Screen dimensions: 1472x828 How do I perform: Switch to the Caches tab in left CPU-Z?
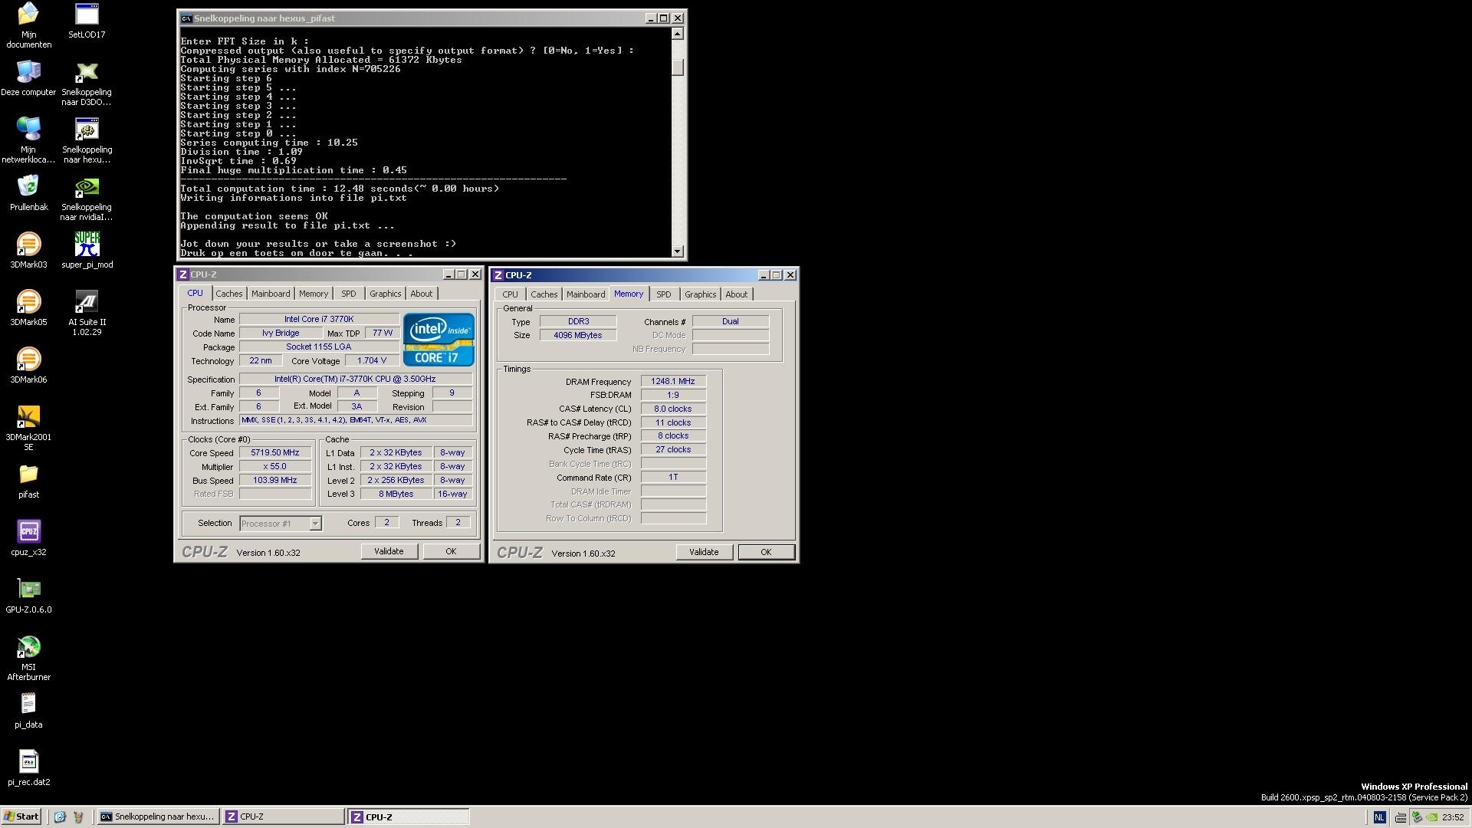(x=228, y=294)
